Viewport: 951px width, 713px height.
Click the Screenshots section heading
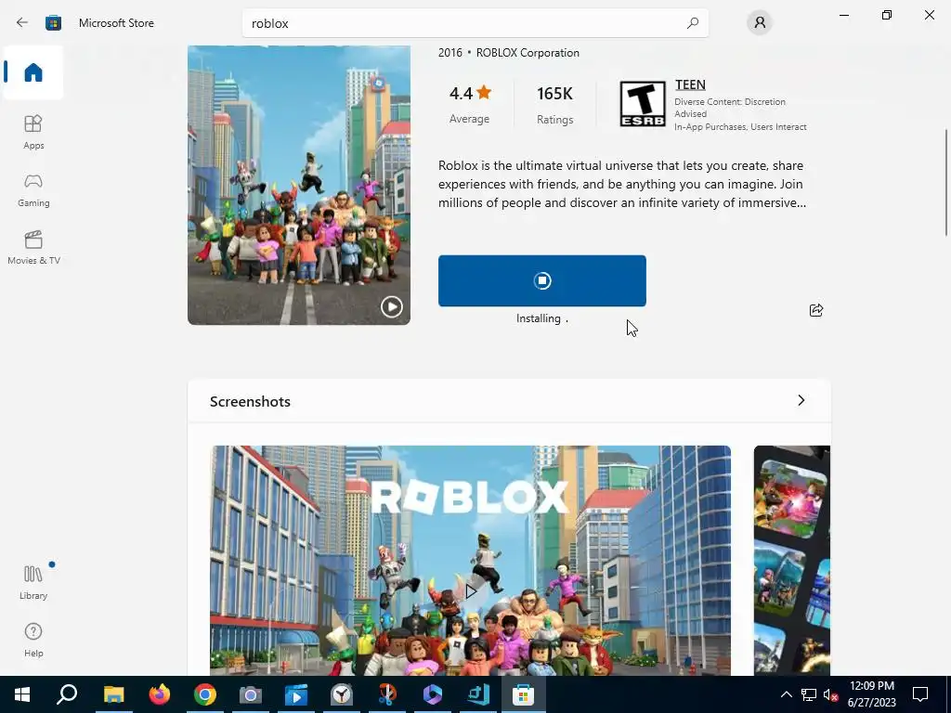pyautogui.click(x=250, y=401)
